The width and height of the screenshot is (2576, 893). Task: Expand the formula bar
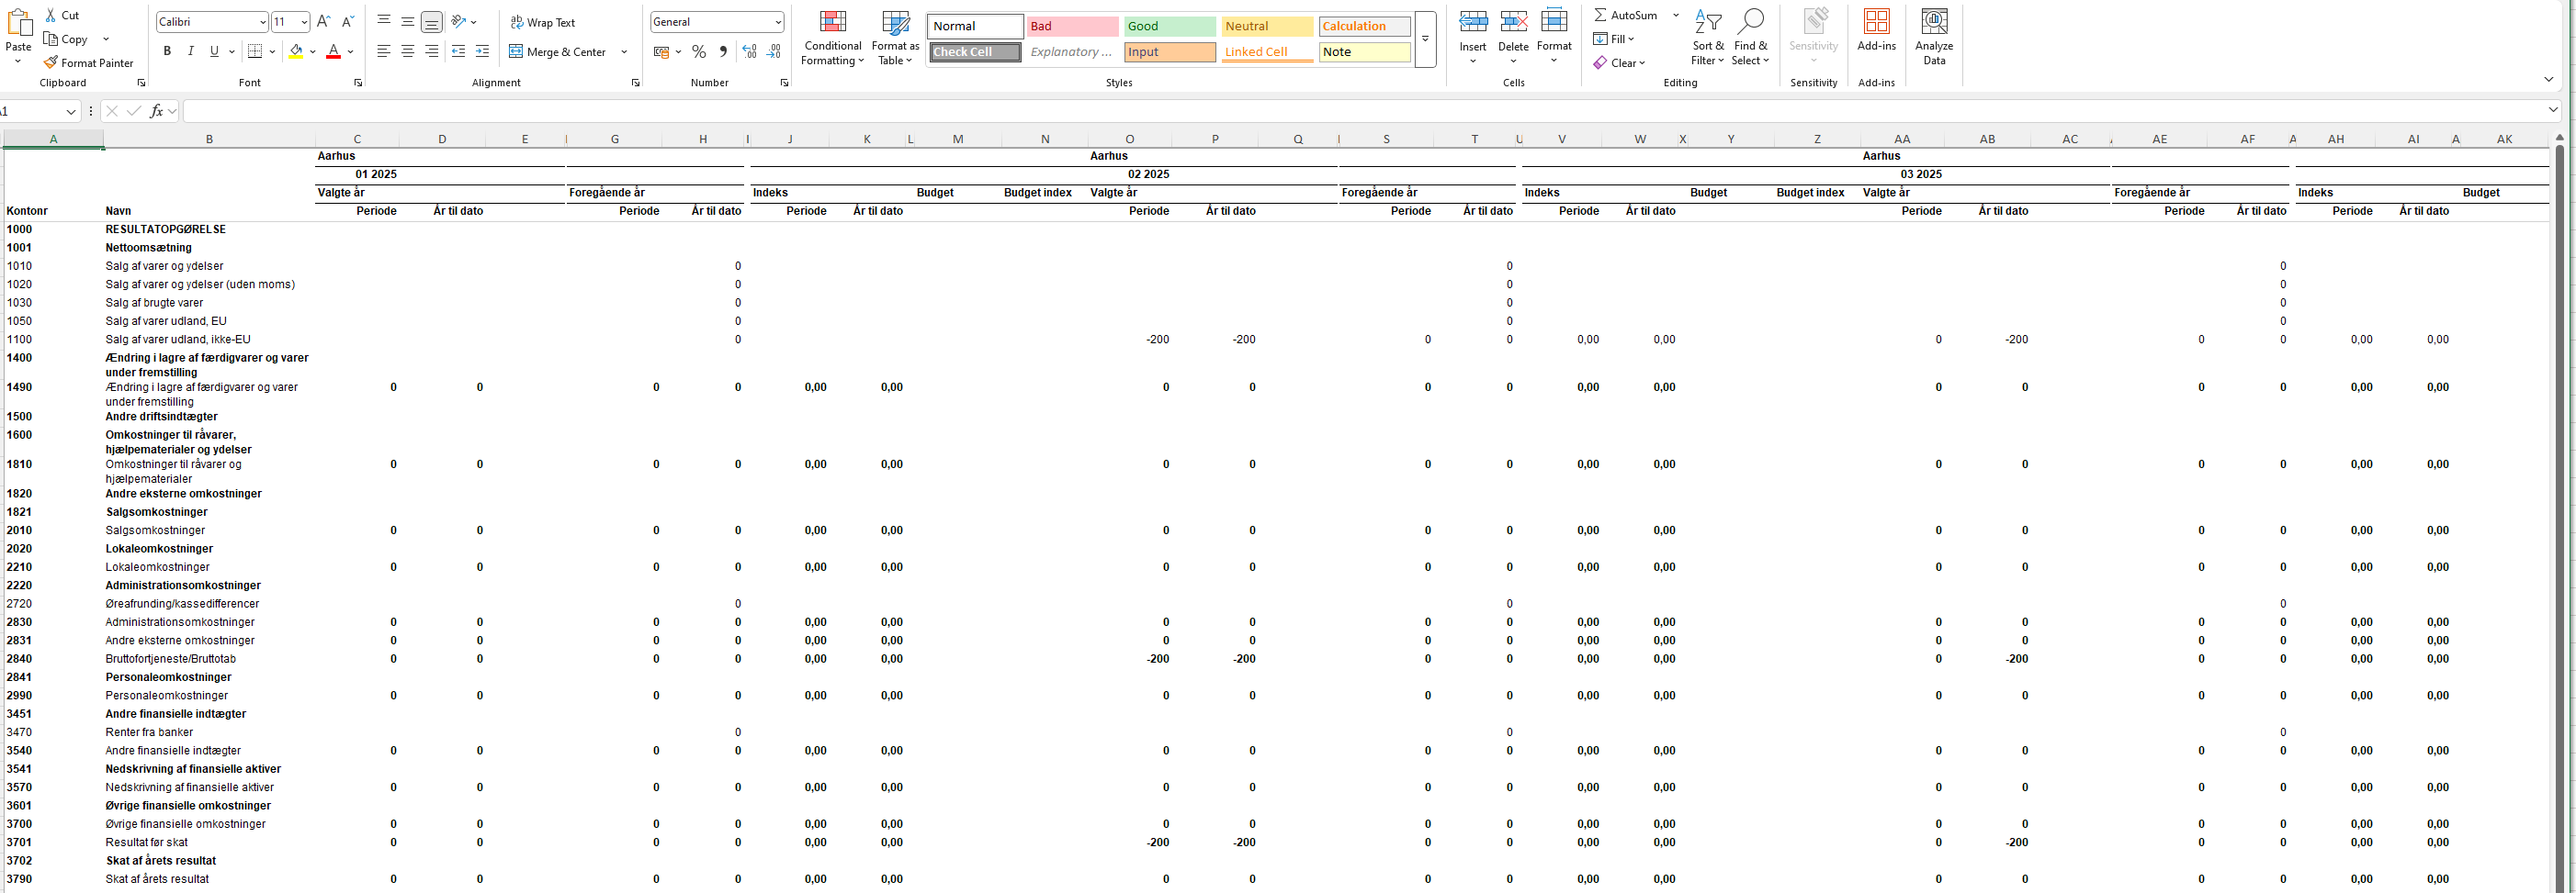(2553, 109)
